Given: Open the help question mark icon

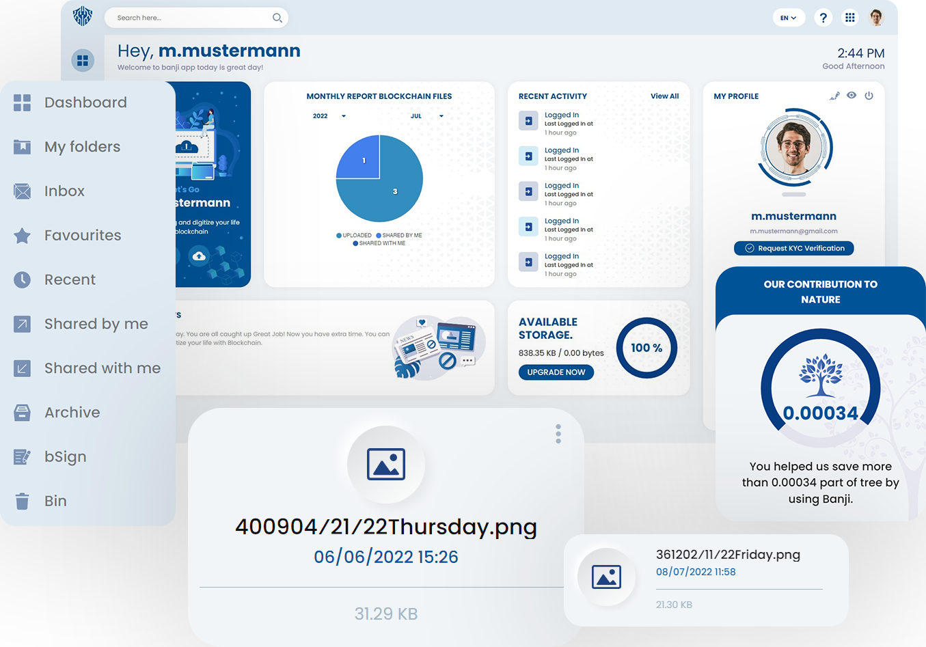Looking at the screenshot, I should click(x=823, y=18).
